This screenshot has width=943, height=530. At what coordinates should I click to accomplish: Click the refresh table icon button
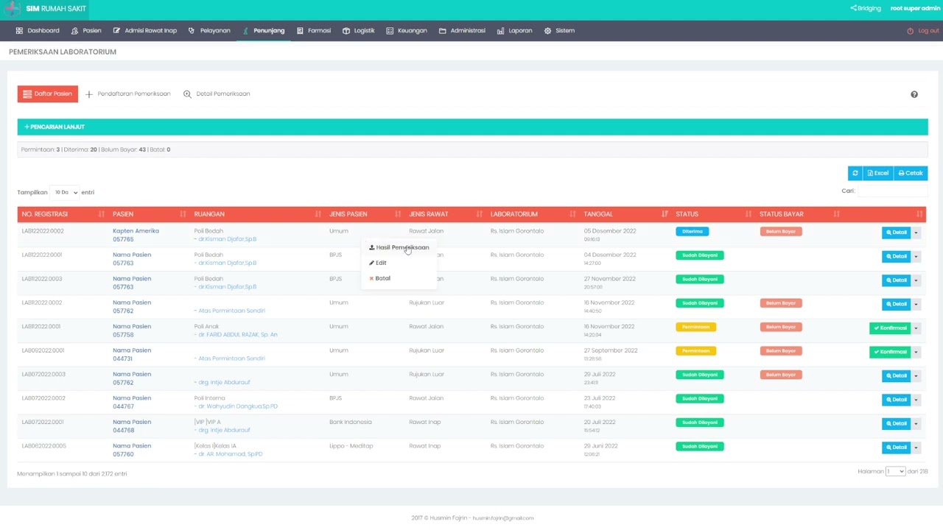tap(855, 173)
